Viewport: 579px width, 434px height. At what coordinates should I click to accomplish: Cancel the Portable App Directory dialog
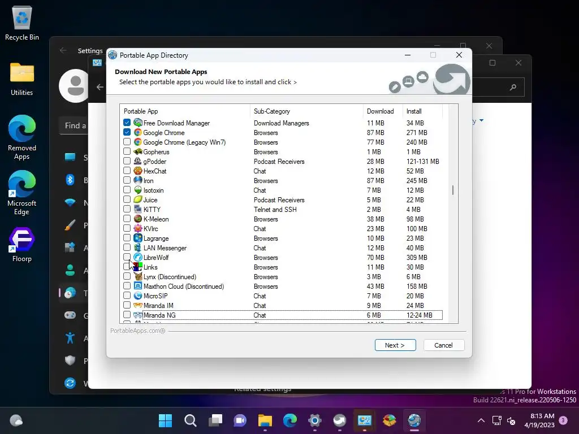coord(443,345)
